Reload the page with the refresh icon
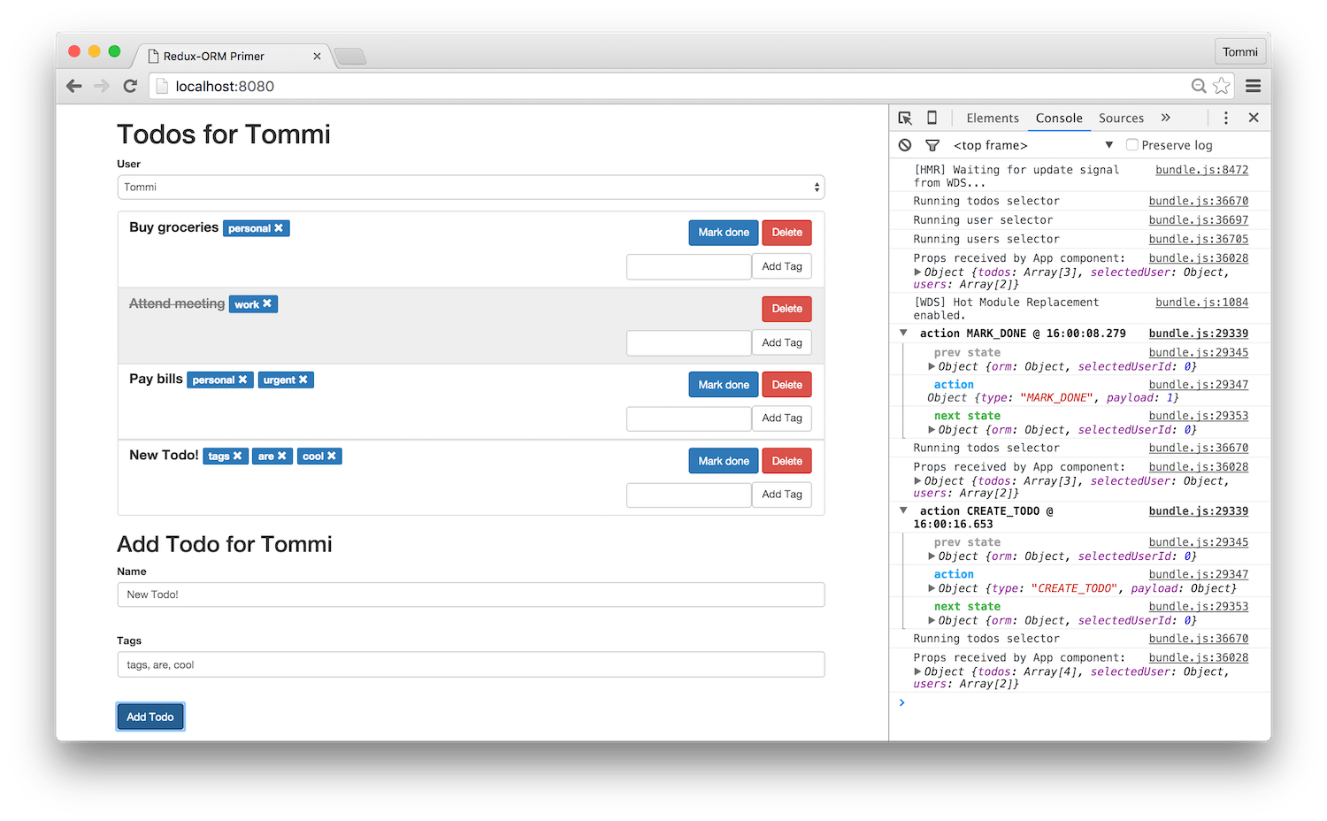The width and height of the screenshot is (1327, 821). (129, 86)
